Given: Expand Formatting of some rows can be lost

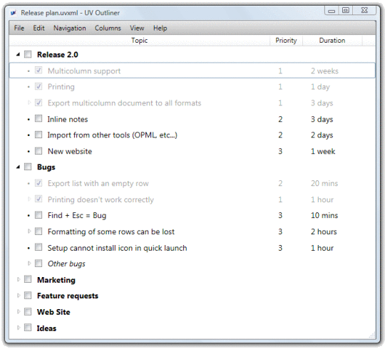Looking at the screenshot, I should (x=29, y=231).
